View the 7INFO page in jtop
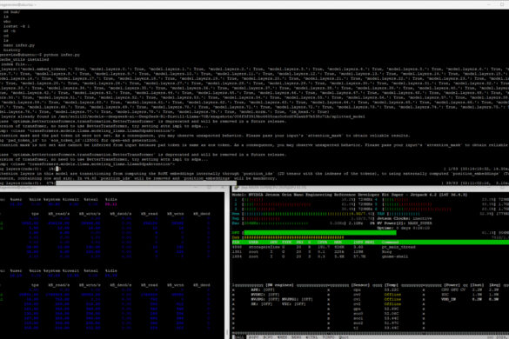This screenshot has width=509, height=339. (328, 337)
